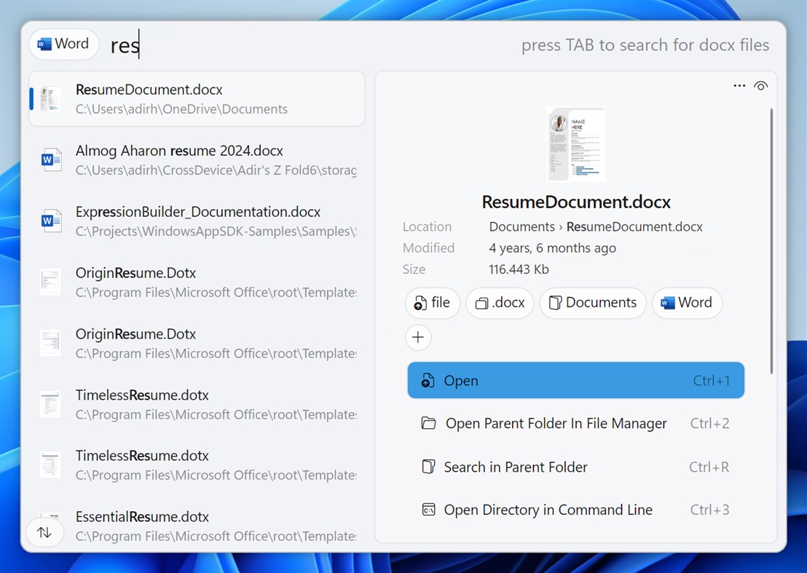Image resolution: width=807 pixels, height=573 pixels.
Task: Click the ResumeDocument.docx preview thumbnail
Action: [x=575, y=143]
